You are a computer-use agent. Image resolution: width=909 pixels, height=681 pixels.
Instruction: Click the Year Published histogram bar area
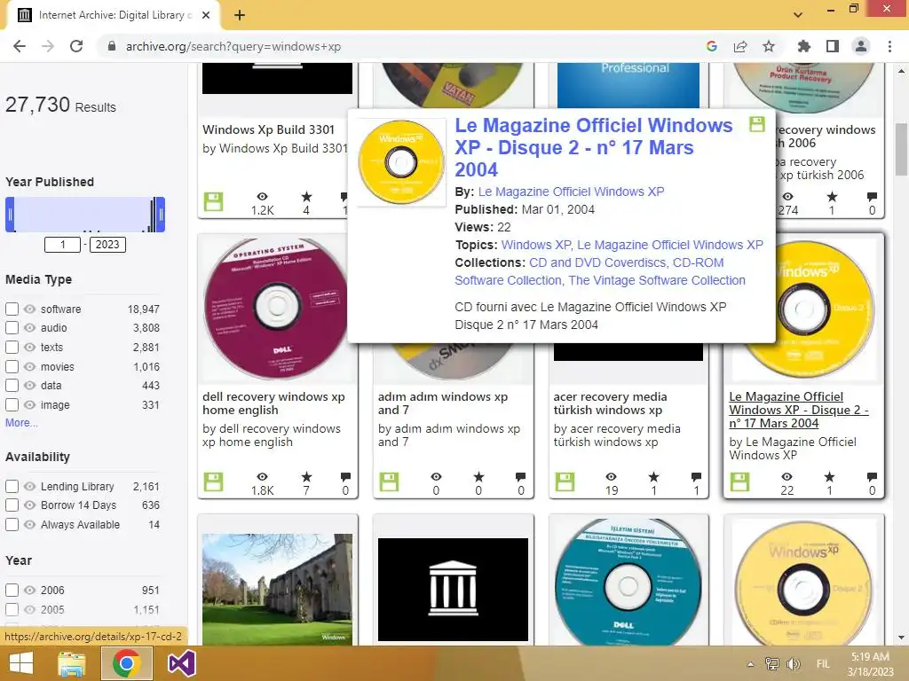pyautogui.click(x=85, y=215)
